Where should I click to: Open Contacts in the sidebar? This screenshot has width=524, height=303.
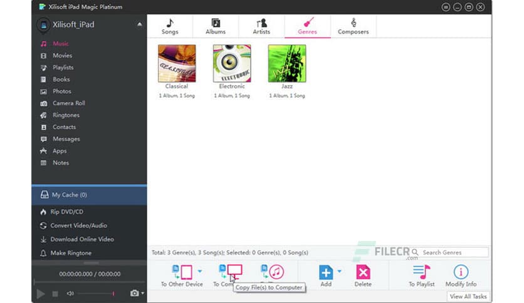[x=64, y=127]
